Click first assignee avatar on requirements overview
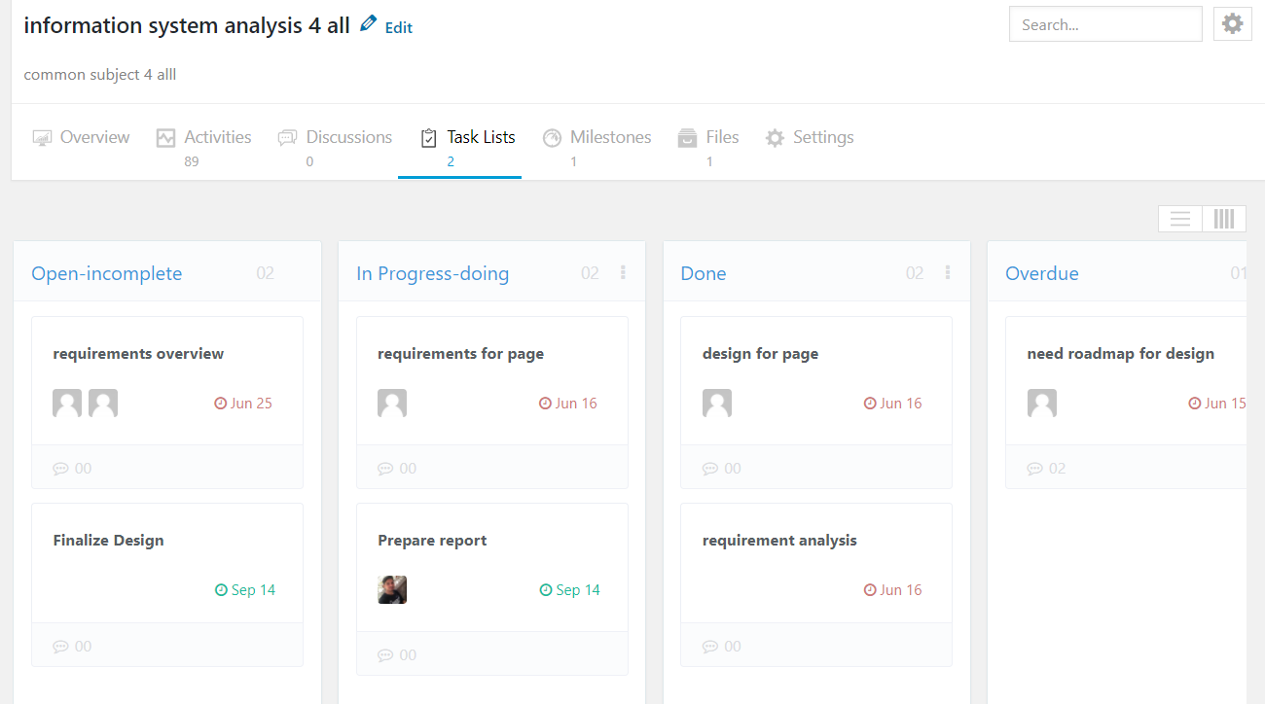1265x704 pixels. [67, 404]
